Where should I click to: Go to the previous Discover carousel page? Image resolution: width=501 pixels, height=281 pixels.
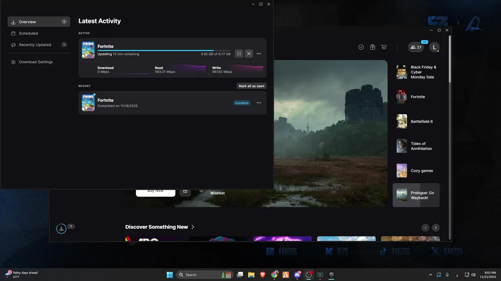[425, 228]
